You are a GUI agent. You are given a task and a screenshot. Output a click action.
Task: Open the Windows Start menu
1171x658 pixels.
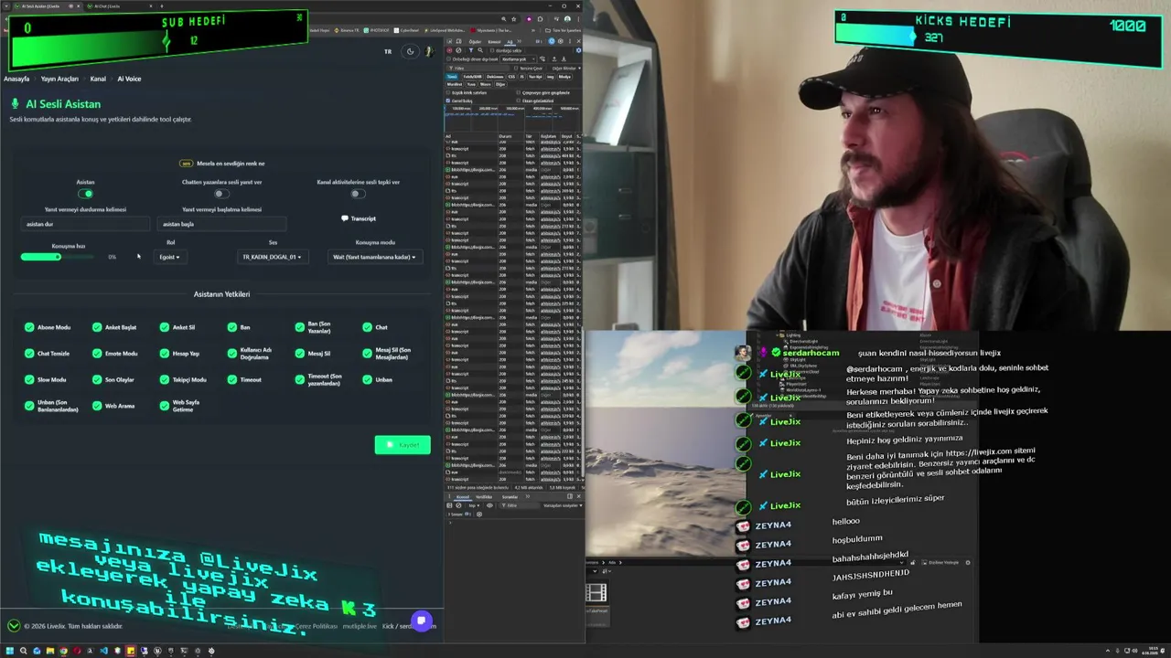click(10, 651)
